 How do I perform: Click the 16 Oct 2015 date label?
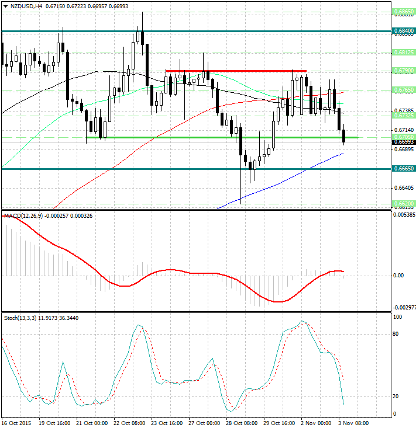click(x=16, y=423)
